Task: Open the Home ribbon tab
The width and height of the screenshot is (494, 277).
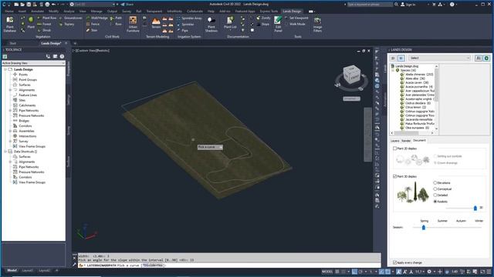Action: click(x=9, y=12)
